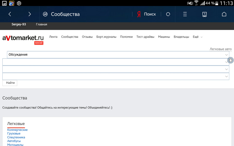Screen dimensions: 234x146
Task: Open the Коммерческие link
Action: tap(17, 130)
